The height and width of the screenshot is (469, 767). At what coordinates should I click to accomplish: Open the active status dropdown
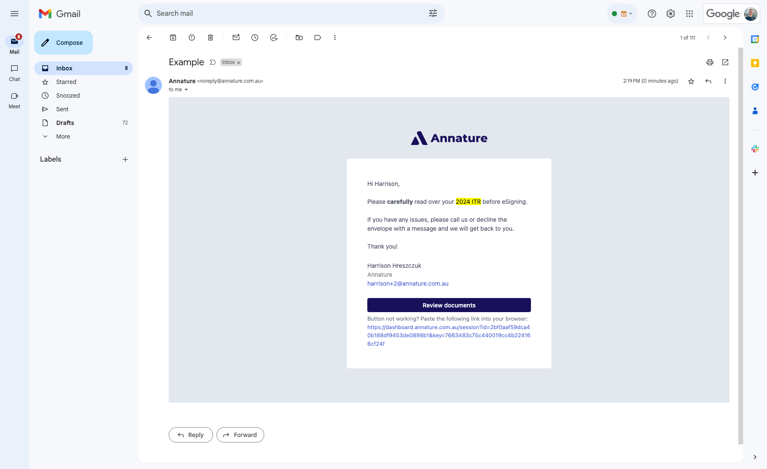coord(622,14)
